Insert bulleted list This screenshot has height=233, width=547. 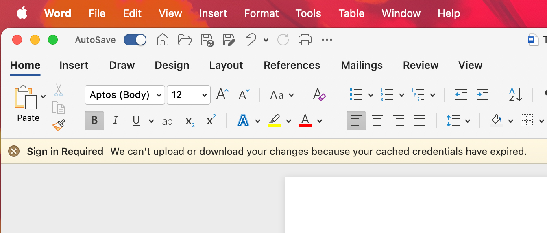[x=356, y=95]
